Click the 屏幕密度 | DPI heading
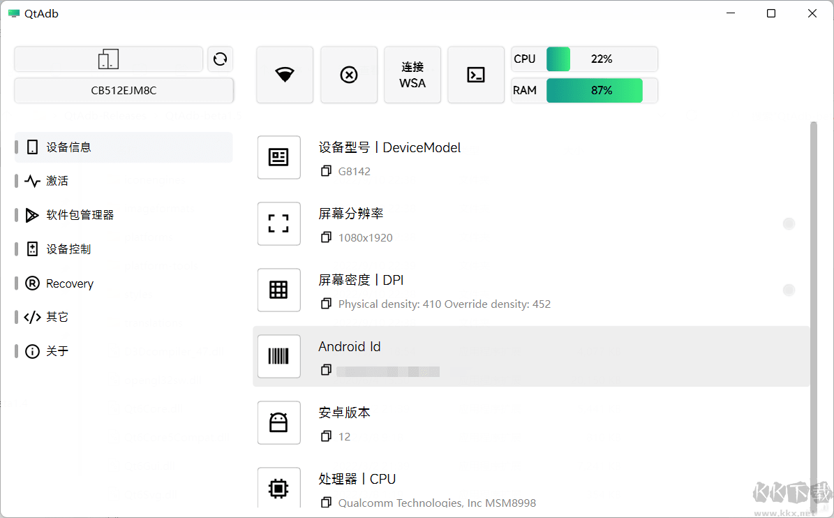Viewport: 834px width, 518px height. pyautogui.click(x=361, y=280)
